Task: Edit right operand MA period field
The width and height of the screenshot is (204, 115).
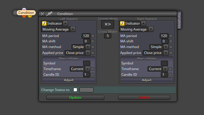Action: [164, 36]
